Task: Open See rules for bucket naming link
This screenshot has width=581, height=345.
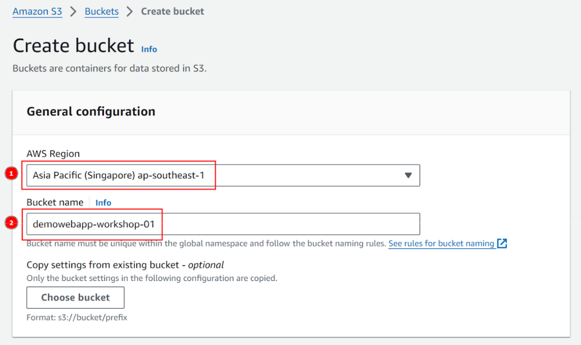Action: 441,244
